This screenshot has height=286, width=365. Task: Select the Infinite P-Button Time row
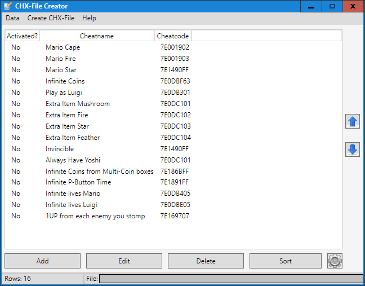173,182
